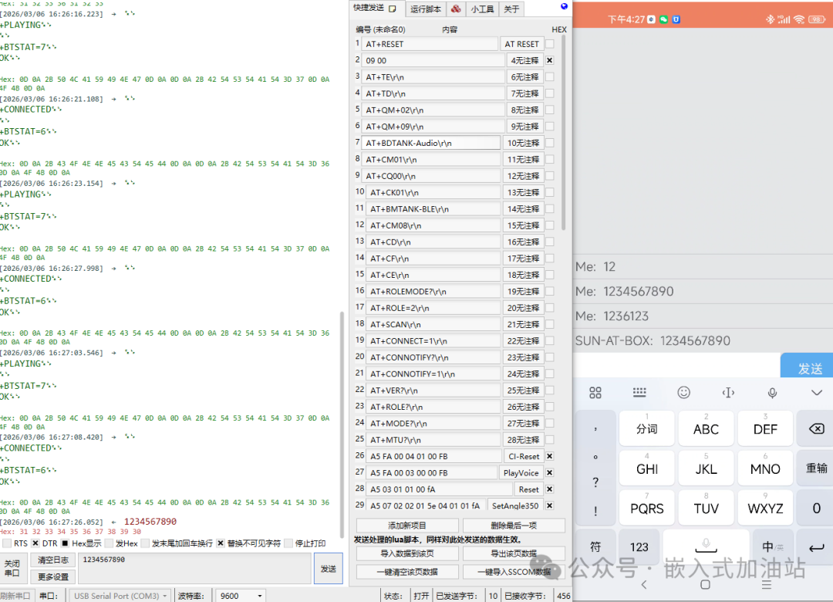Tap the blue 发送 button on phone

click(x=808, y=367)
